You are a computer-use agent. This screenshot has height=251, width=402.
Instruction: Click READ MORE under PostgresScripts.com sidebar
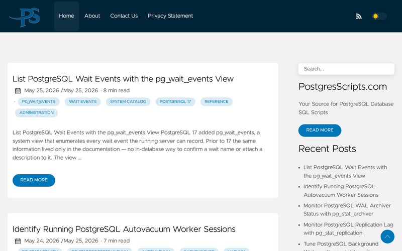click(320, 131)
